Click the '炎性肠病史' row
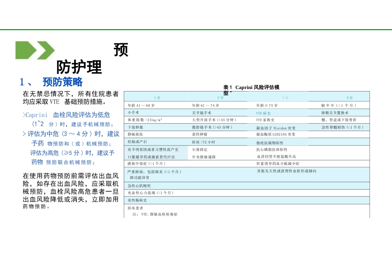392x277 pixels. [247, 200]
